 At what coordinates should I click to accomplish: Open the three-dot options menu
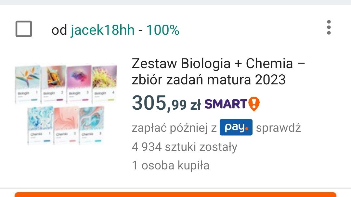click(329, 27)
